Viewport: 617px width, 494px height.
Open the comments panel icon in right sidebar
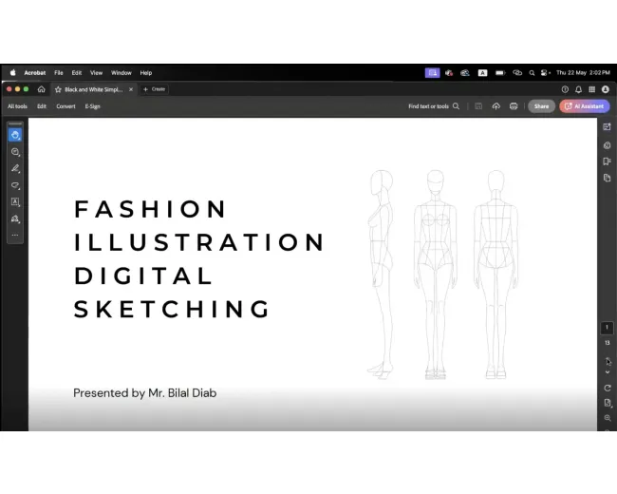[x=608, y=145]
